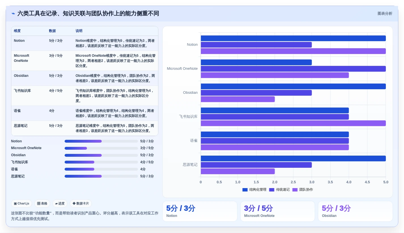Click the 语雀 table cell showing 4分
The image size is (404, 233).
click(x=52, y=111)
